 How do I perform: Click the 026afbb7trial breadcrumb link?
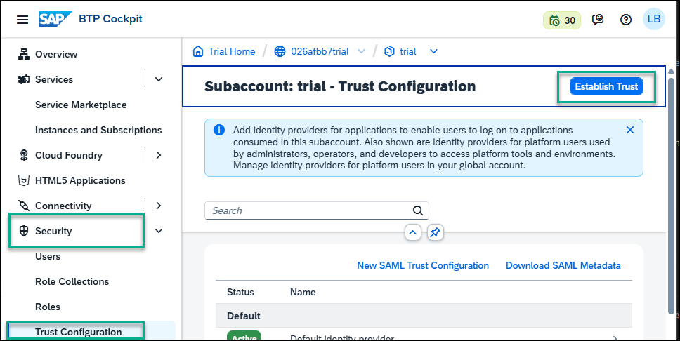[320, 51]
